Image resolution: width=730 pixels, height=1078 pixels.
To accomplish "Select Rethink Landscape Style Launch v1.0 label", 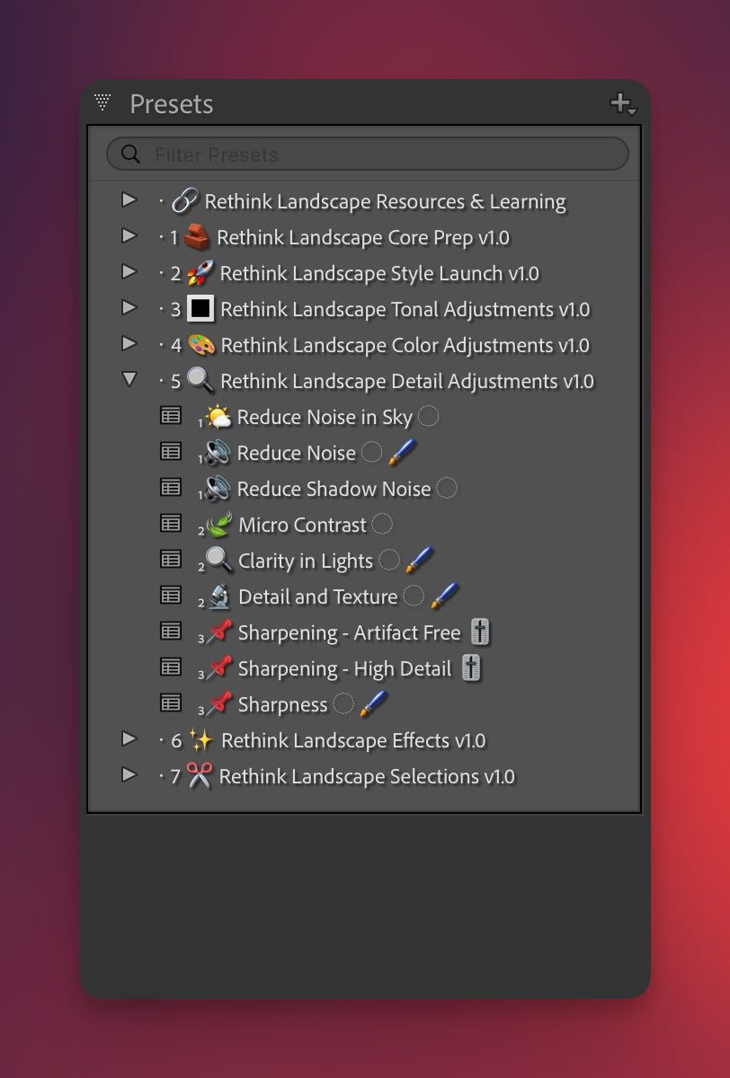I will (379, 274).
